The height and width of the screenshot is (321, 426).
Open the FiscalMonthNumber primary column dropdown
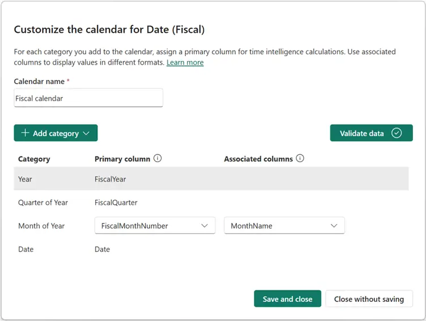tap(155, 226)
